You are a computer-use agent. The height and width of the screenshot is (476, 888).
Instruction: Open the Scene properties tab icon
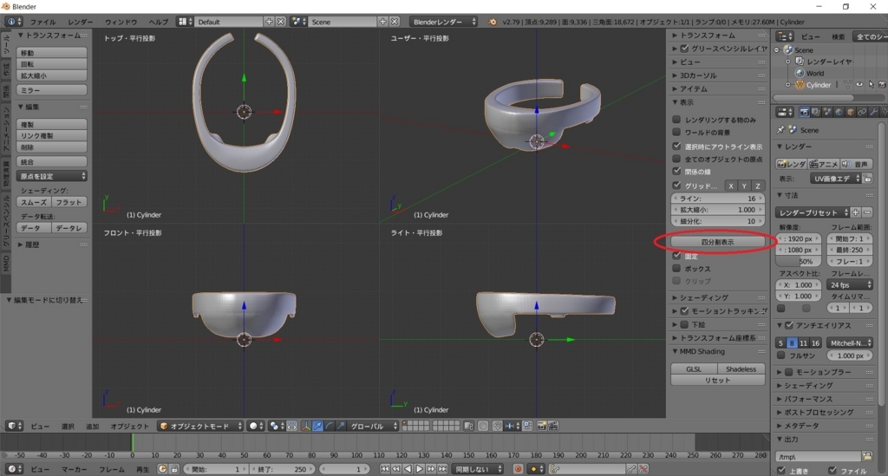(x=826, y=112)
